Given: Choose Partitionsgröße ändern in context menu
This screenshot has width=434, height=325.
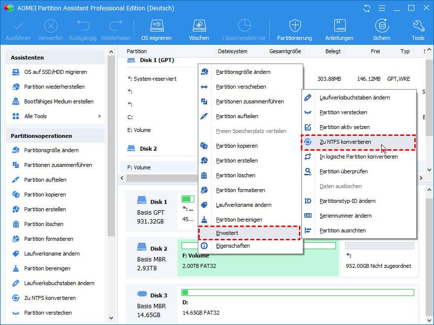Looking at the screenshot, I should tap(251, 72).
